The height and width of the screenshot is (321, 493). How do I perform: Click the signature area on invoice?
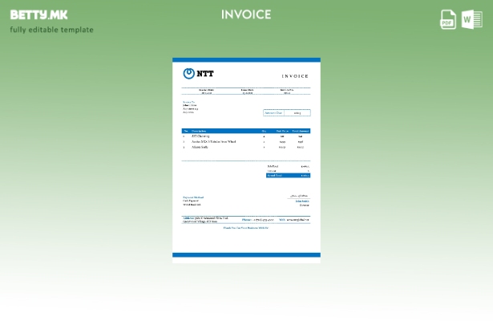click(x=299, y=196)
